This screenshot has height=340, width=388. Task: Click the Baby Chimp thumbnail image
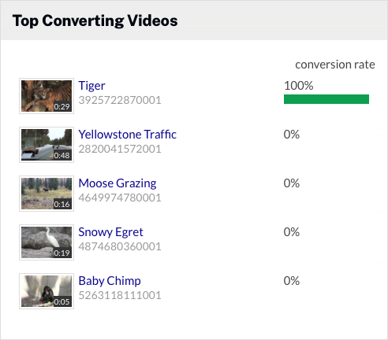point(47,291)
